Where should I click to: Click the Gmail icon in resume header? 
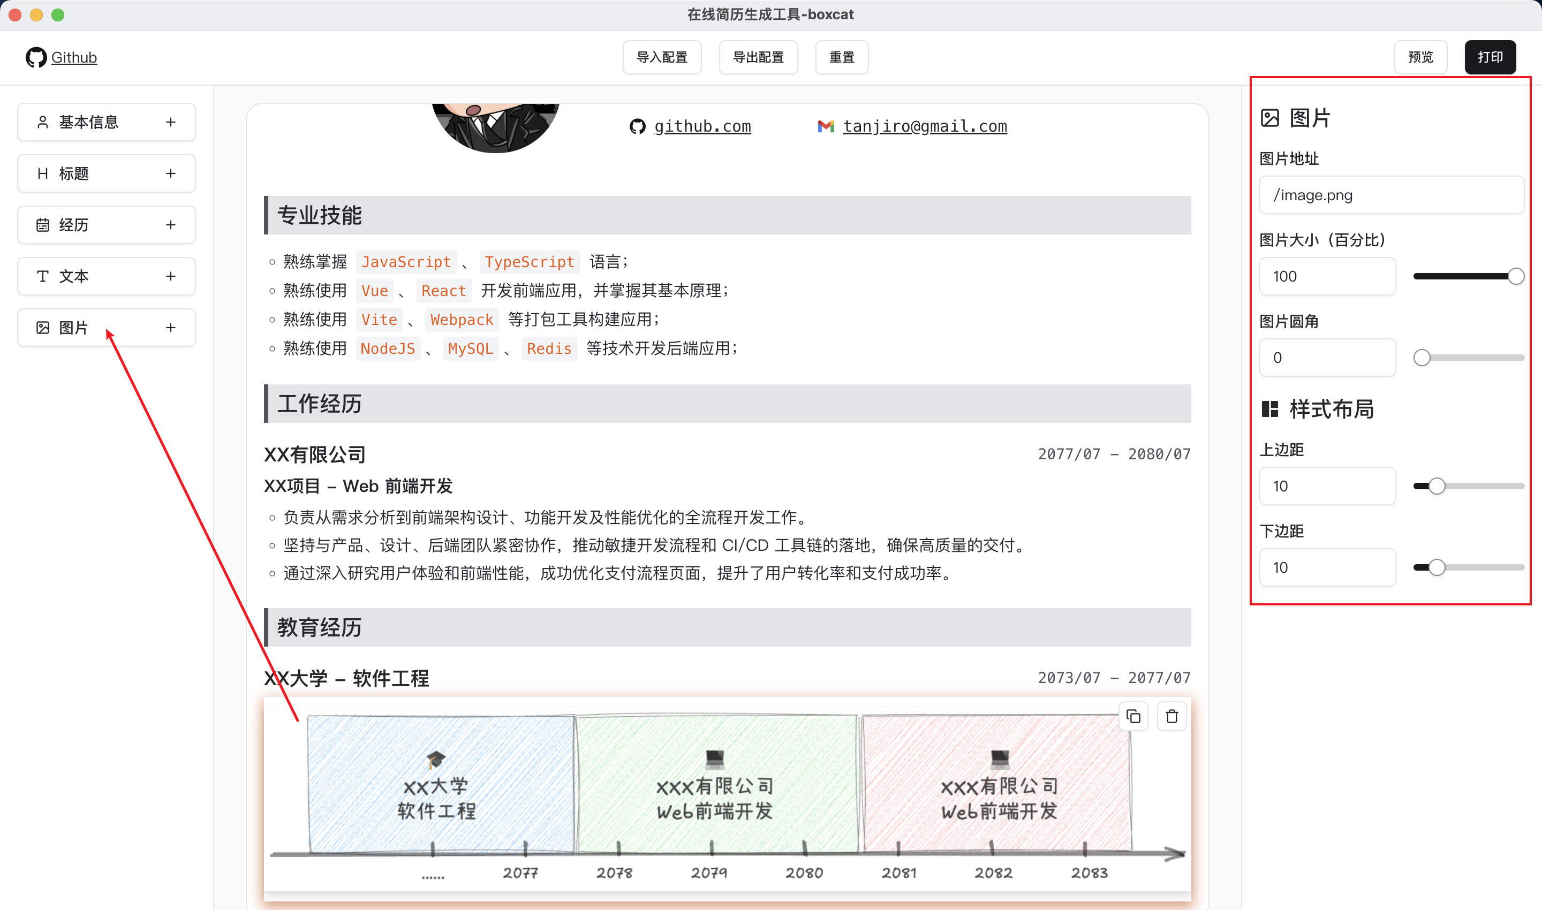[x=826, y=126]
